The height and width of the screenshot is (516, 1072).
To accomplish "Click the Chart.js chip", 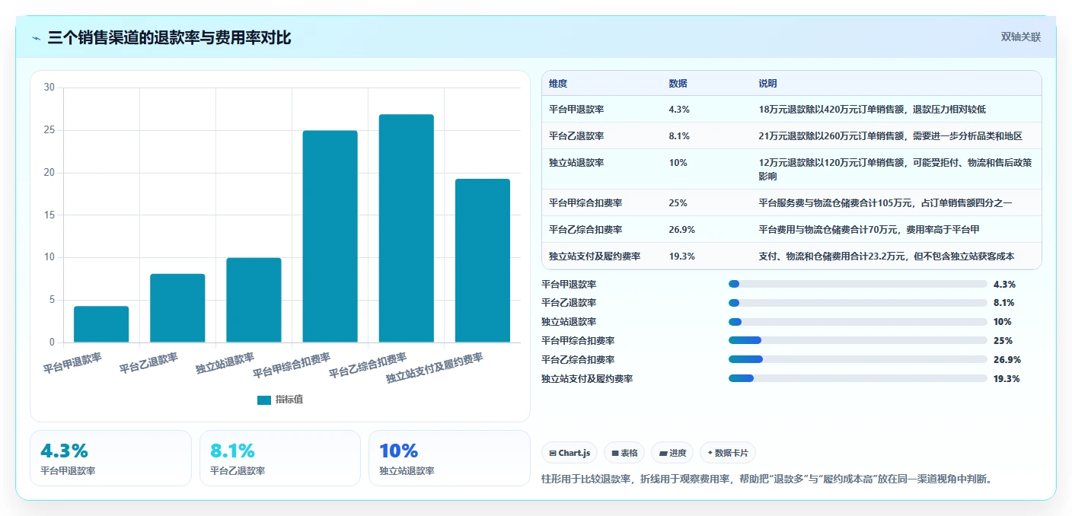I will pos(570,453).
